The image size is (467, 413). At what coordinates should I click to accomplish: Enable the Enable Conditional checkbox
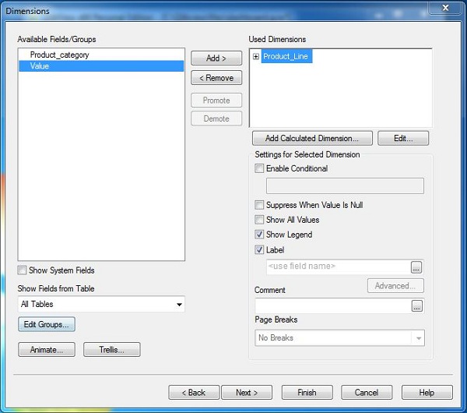260,168
